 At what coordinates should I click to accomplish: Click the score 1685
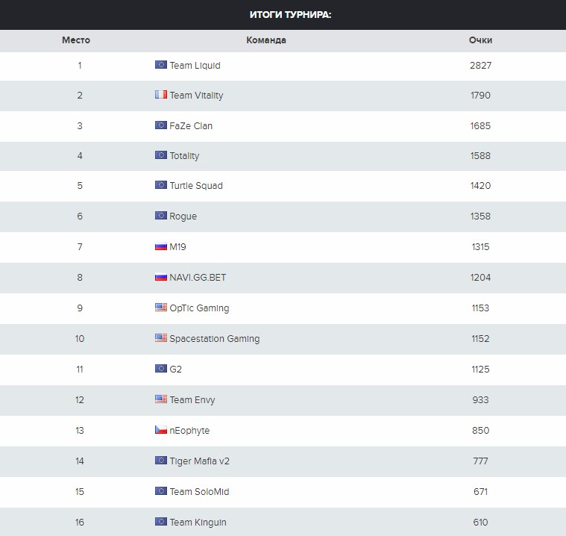(x=480, y=125)
